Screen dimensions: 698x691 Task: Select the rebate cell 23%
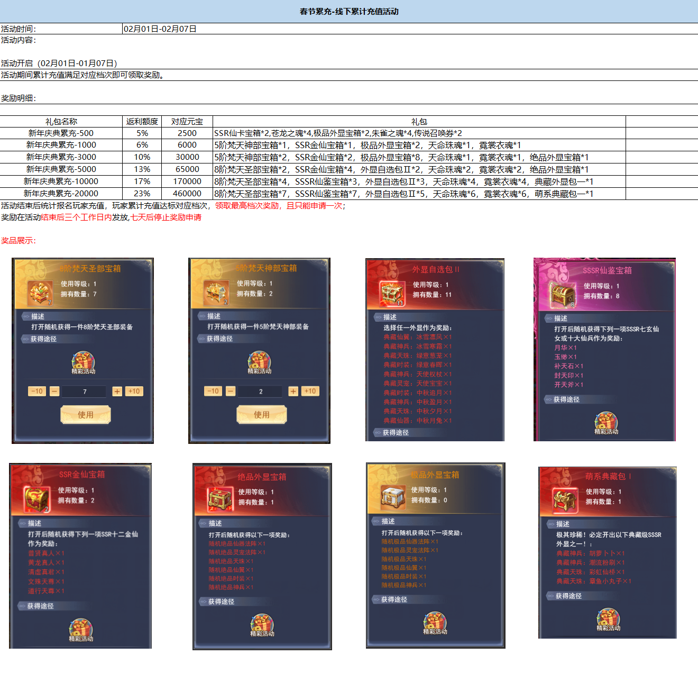(x=142, y=194)
